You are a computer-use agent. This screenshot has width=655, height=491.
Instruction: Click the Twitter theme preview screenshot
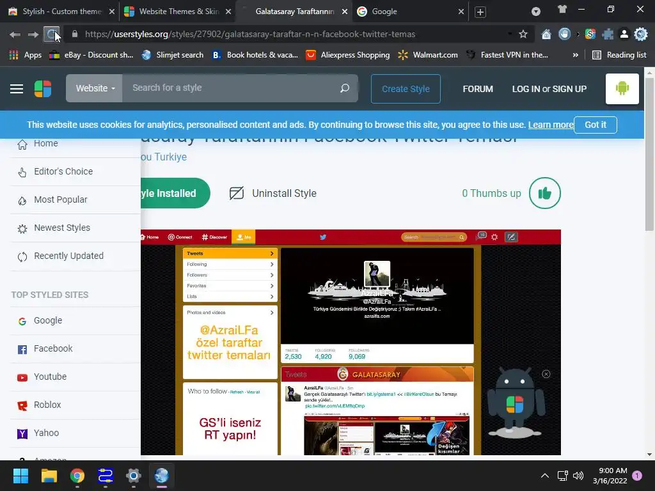coord(351,343)
